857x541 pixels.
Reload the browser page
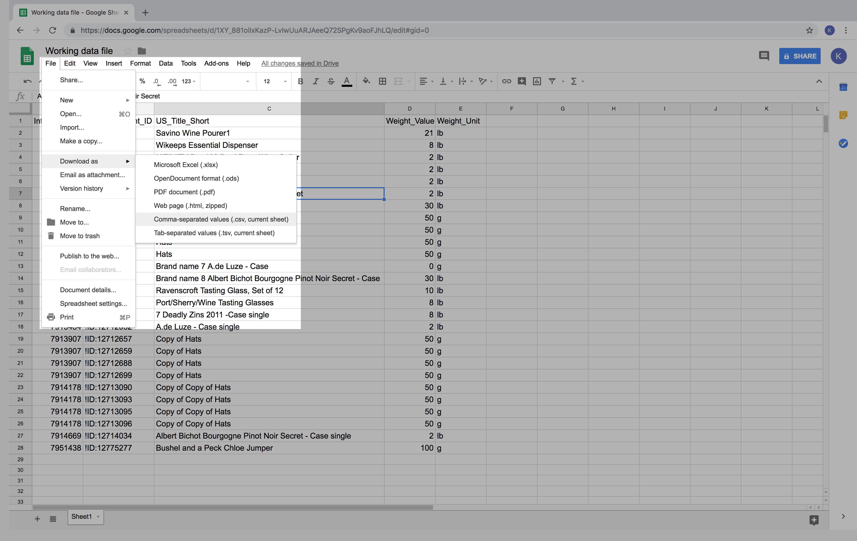(x=53, y=30)
